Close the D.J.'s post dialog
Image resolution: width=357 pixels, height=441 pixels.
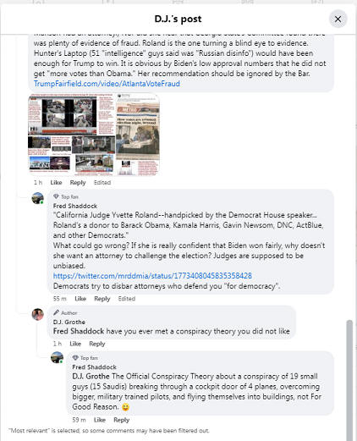click(338, 19)
